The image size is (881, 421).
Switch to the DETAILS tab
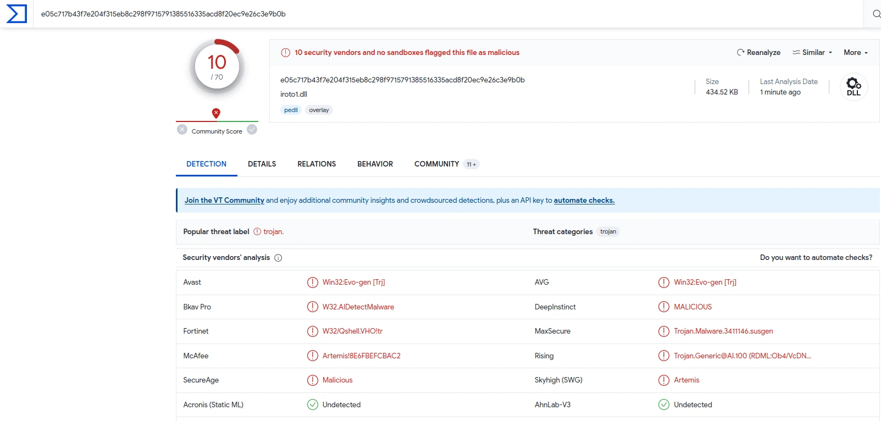pyautogui.click(x=262, y=164)
